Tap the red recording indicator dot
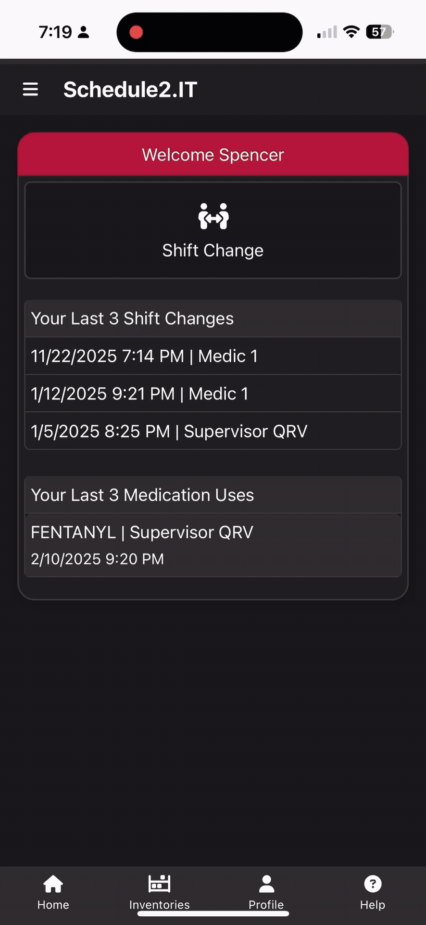426x925 pixels. [x=136, y=32]
